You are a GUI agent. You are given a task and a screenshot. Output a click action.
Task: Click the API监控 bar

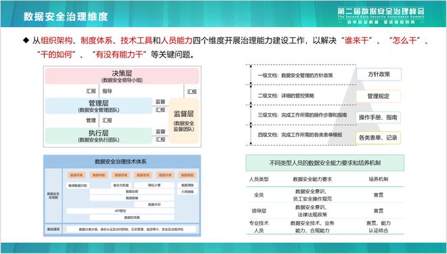point(121,211)
